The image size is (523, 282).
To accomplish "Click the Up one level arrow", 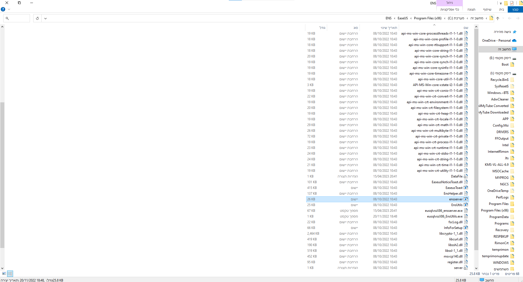I will point(498,18).
